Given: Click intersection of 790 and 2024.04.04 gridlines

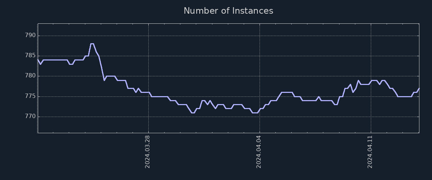Looking at the screenshot, I should tap(260, 36).
